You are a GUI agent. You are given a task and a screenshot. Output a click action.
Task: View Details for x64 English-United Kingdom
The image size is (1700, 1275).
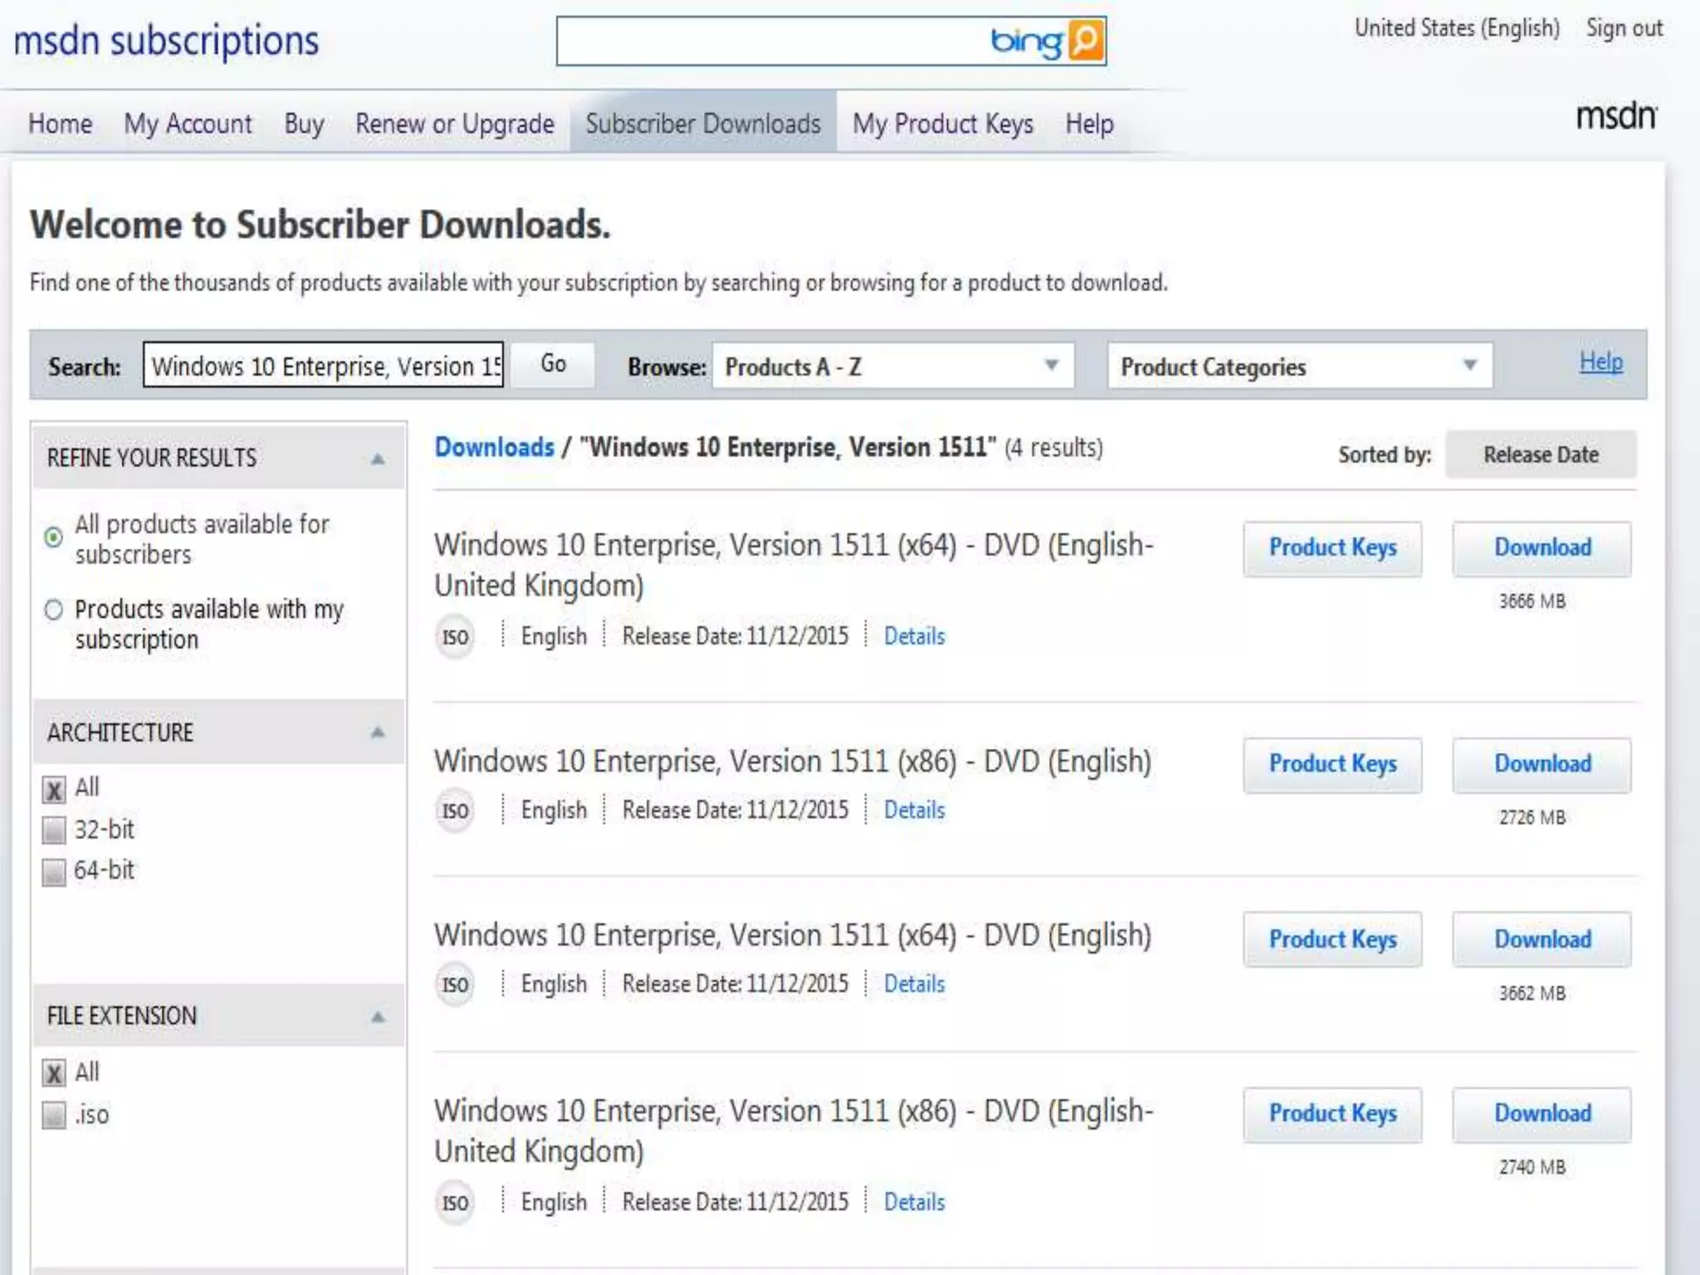[914, 637]
